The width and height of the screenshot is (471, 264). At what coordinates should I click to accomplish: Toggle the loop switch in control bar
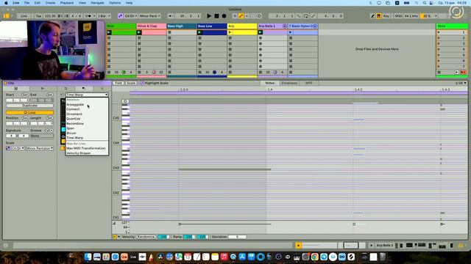point(306,16)
